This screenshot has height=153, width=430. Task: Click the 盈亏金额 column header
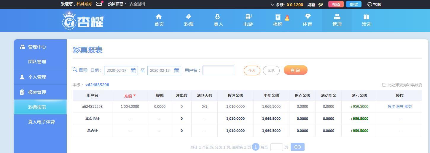(x=359, y=95)
